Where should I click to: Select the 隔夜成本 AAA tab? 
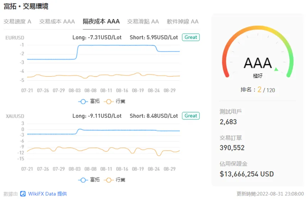tap(101, 21)
